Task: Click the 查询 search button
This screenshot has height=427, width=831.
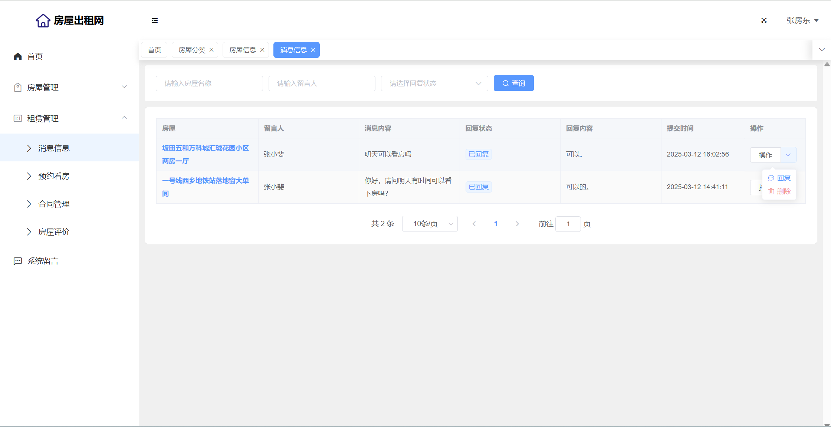Action: 513,83
